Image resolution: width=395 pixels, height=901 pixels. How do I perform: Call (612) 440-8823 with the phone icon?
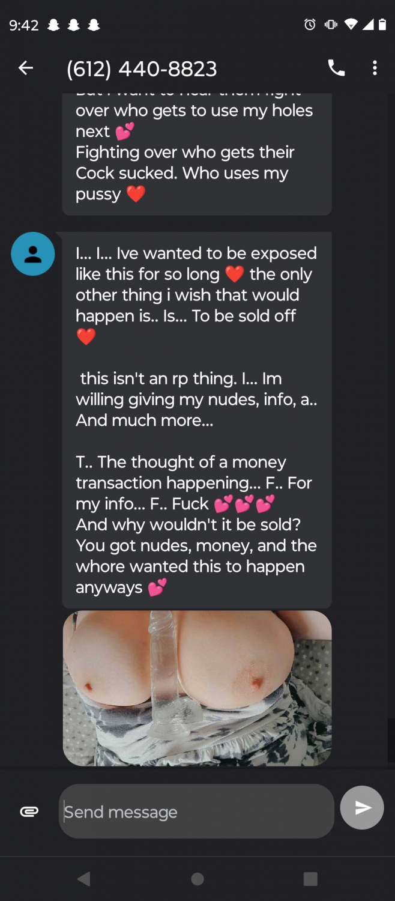coord(336,68)
